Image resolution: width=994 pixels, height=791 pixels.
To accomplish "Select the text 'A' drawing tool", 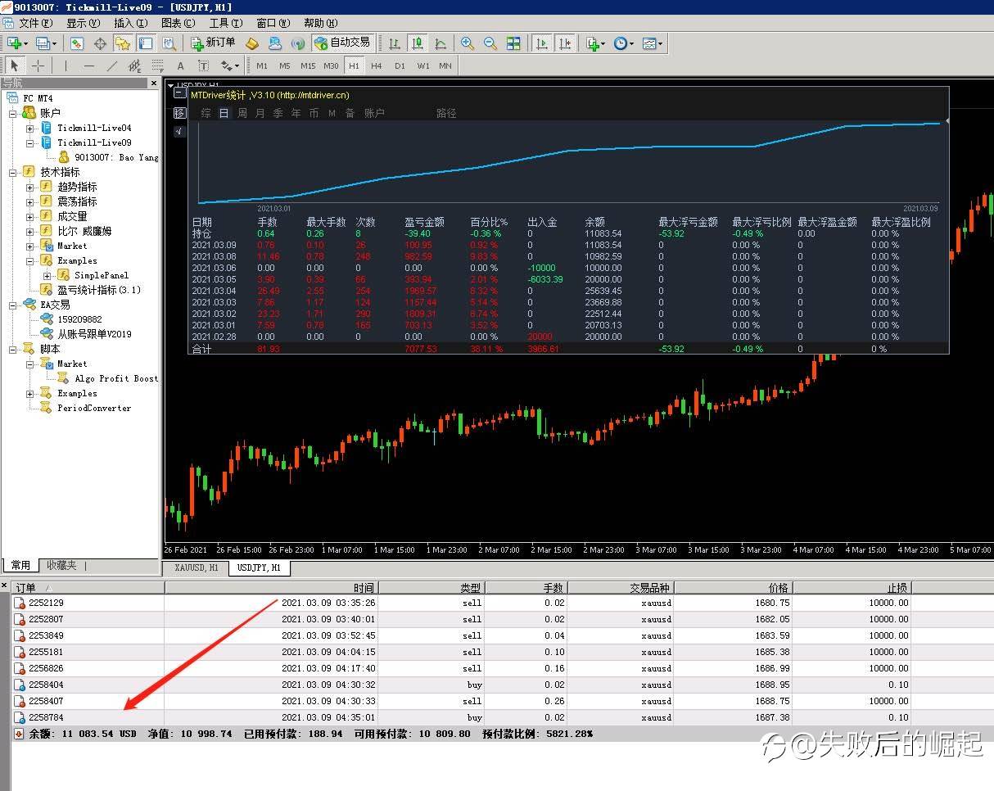I will pyautogui.click(x=180, y=66).
